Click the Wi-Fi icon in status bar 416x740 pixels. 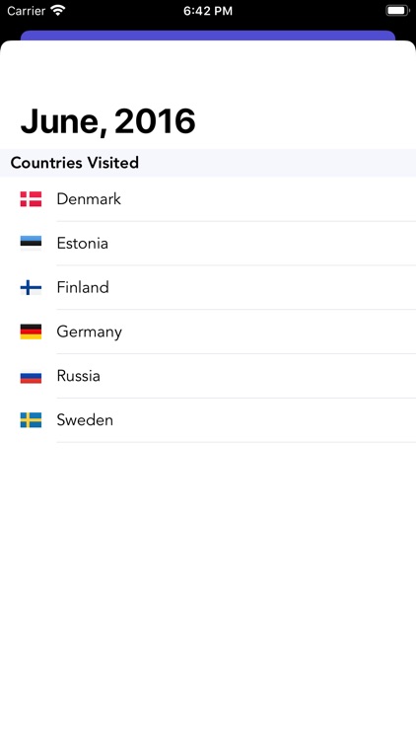point(57,11)
